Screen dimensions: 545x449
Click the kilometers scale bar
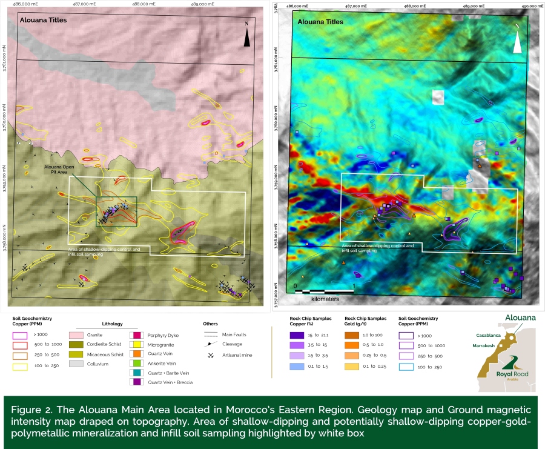coord(325,292)
